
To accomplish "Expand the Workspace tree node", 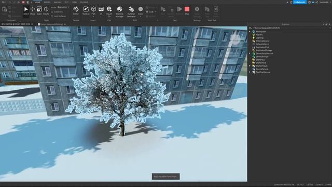I will [x=250, y=31].
